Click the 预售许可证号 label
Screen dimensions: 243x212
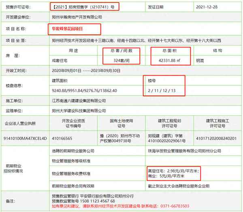(x=18, y=7)
